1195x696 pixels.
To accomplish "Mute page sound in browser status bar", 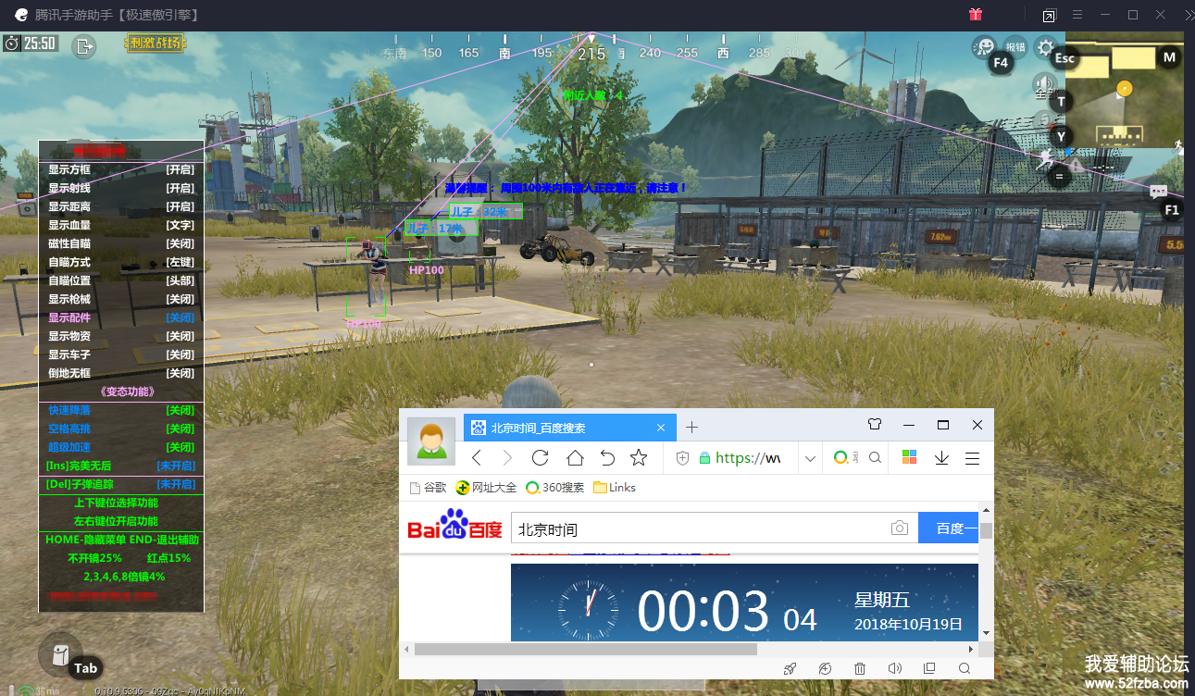I will click(x=894, y=668).
